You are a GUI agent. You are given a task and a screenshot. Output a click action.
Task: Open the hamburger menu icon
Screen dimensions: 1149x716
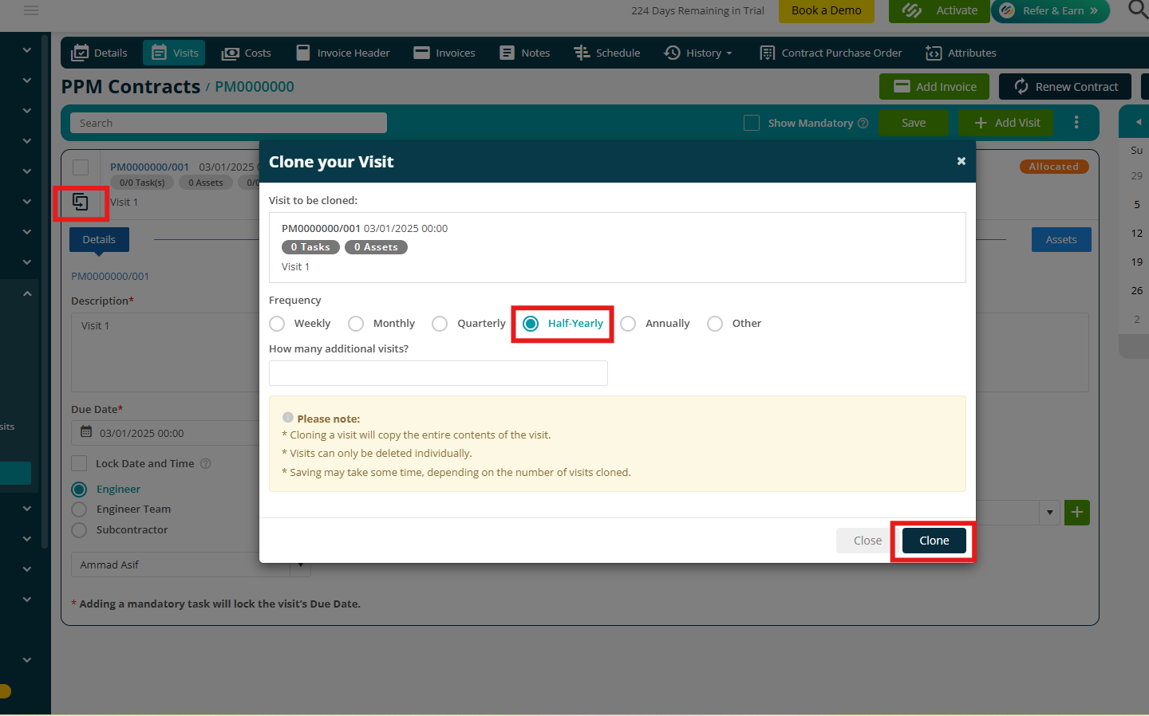click(31, 10)
